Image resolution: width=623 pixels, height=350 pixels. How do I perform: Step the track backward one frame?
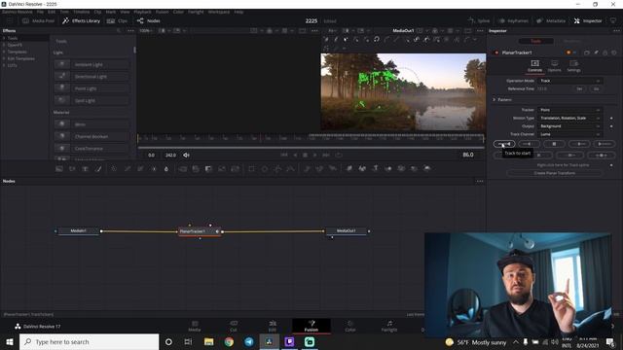pos(529,144)
